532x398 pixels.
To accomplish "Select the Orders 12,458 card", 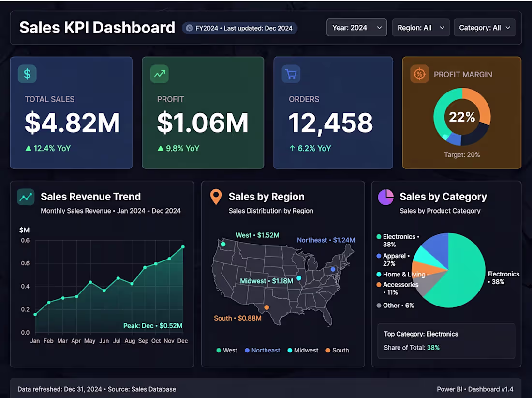I will tap(333, 113).
